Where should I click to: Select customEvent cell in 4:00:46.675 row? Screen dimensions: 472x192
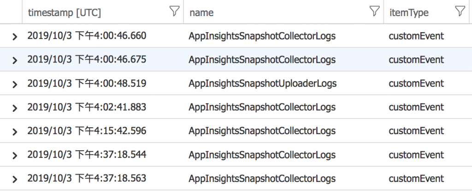[x=416, y=59]
